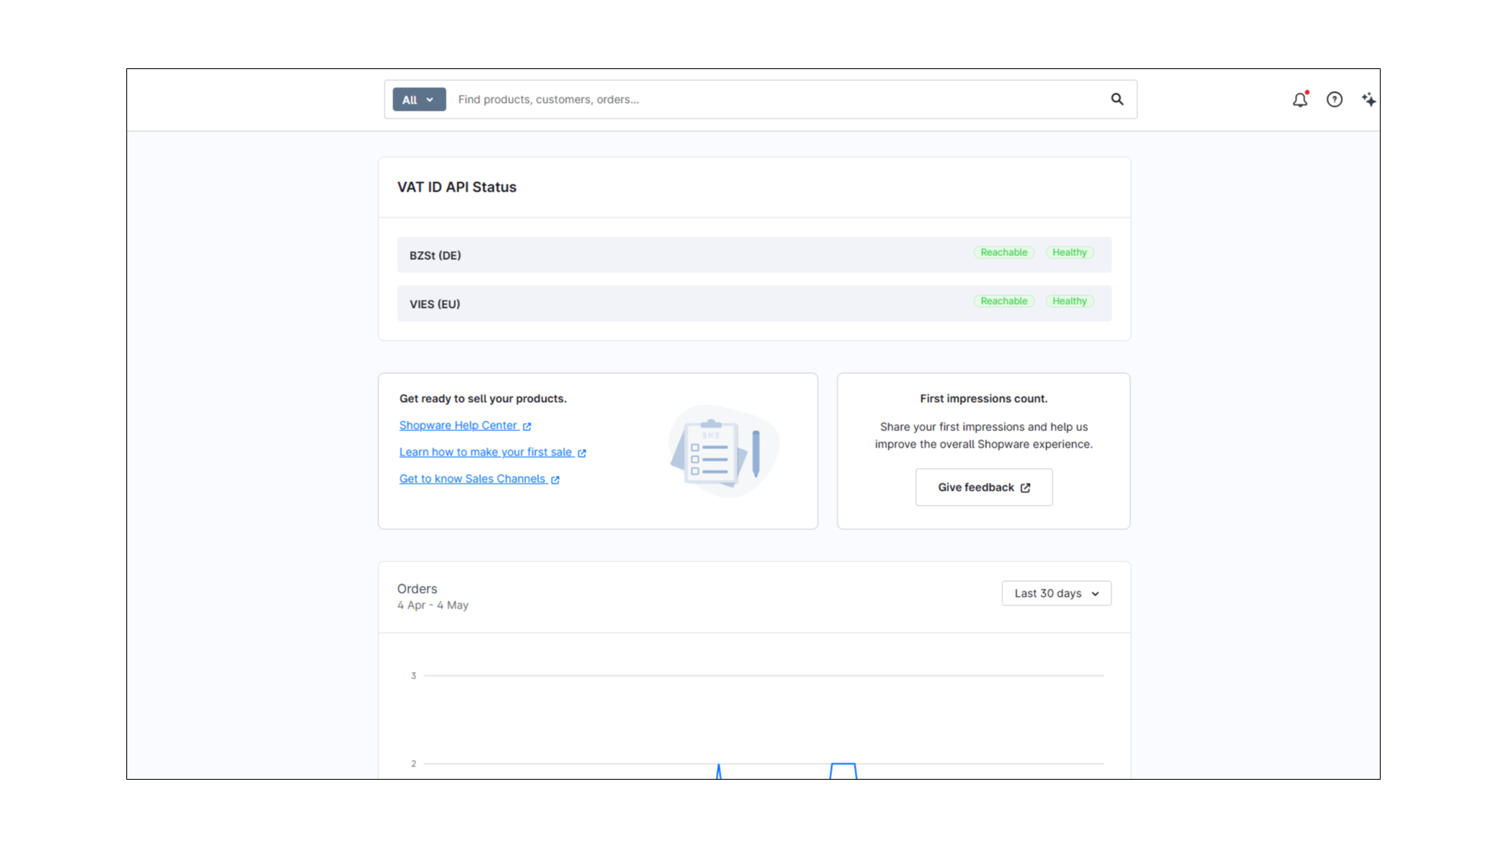
Task: Click the First impressions count heading
Action: (983, 399)
